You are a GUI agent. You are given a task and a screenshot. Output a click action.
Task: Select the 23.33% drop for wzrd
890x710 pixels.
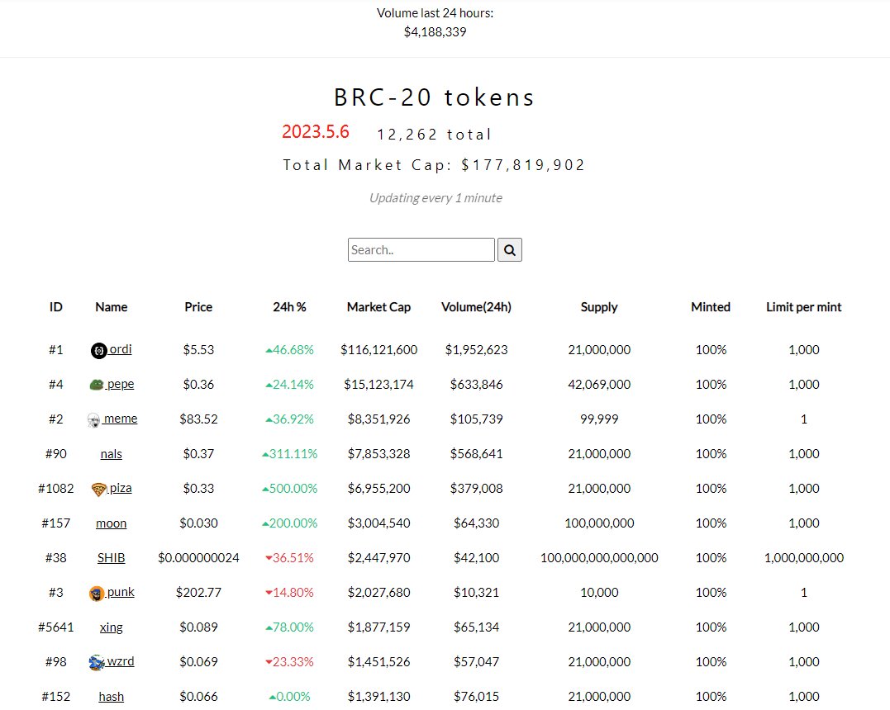(x=289, y=661)
